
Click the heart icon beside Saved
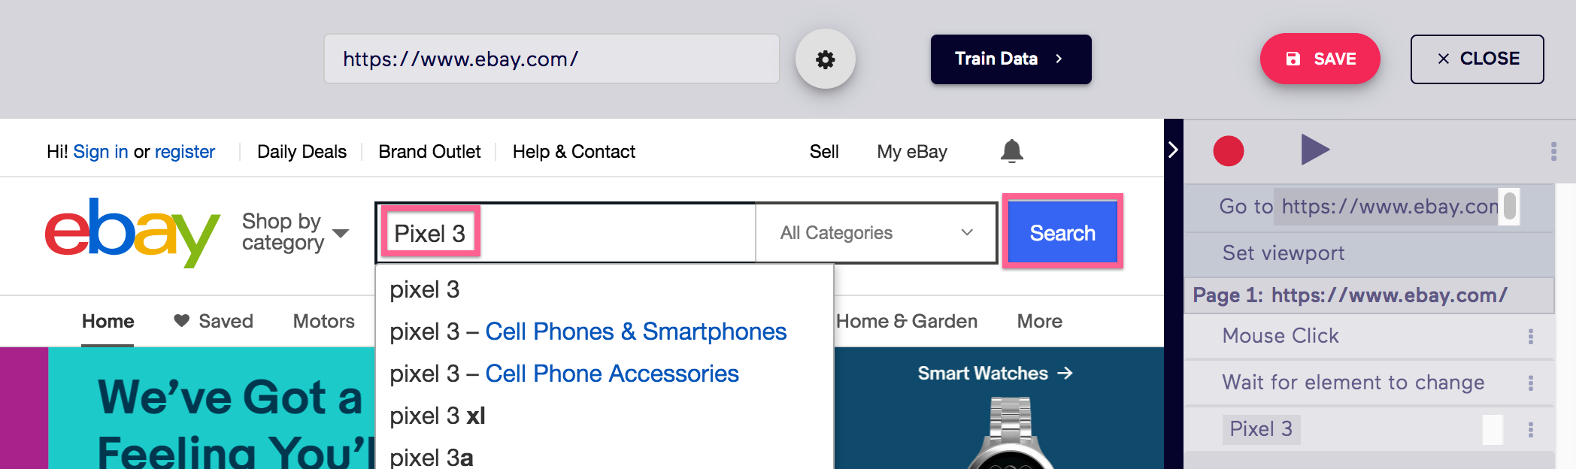point(180,321)
